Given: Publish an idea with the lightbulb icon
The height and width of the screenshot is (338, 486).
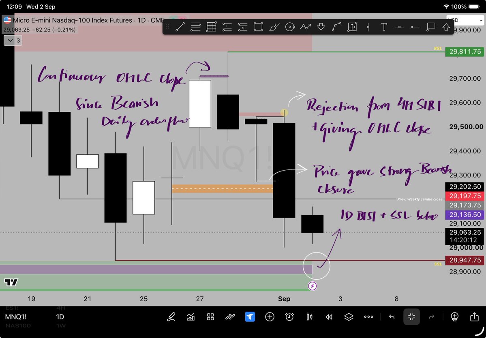Looking at the screenshot, I should pyautogui.click(x=454, y=317).
